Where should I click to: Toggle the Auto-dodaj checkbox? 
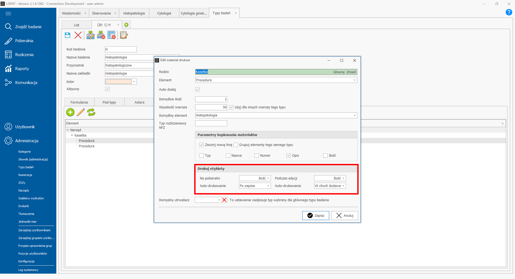197,90
